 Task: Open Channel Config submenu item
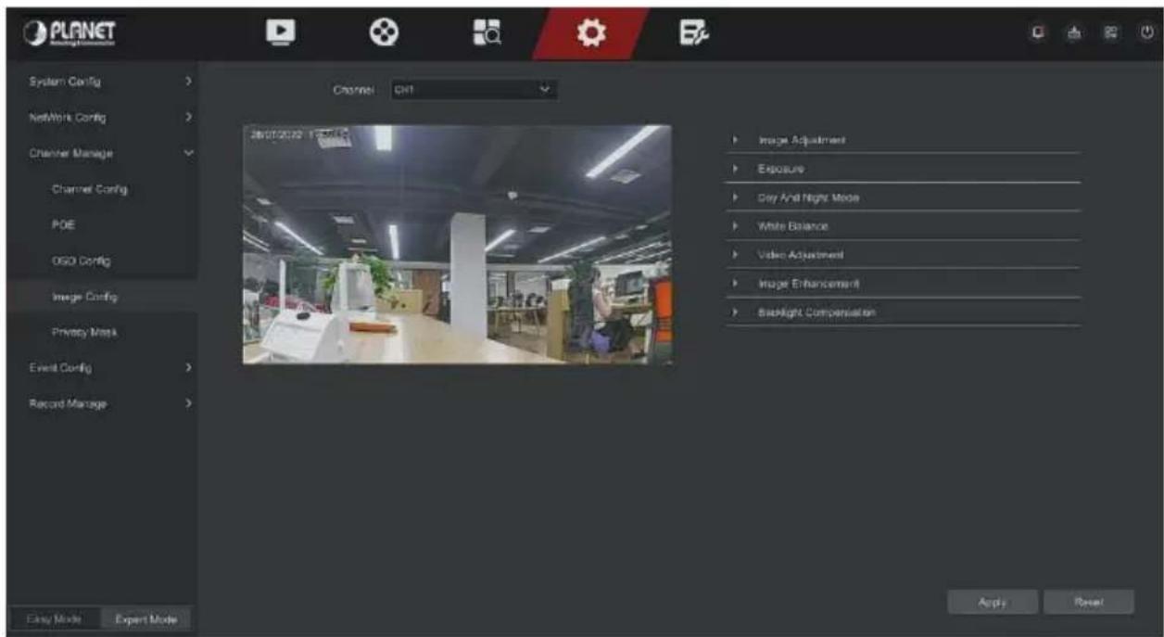pyautogui.click(x=102, y=189)
